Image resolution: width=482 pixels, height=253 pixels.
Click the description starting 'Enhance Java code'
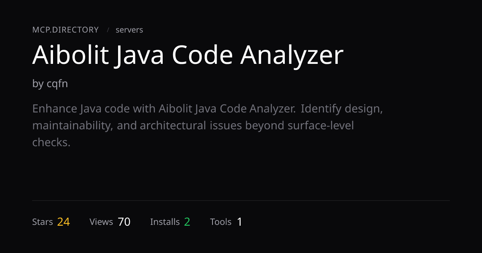click(x=208, y=125)
